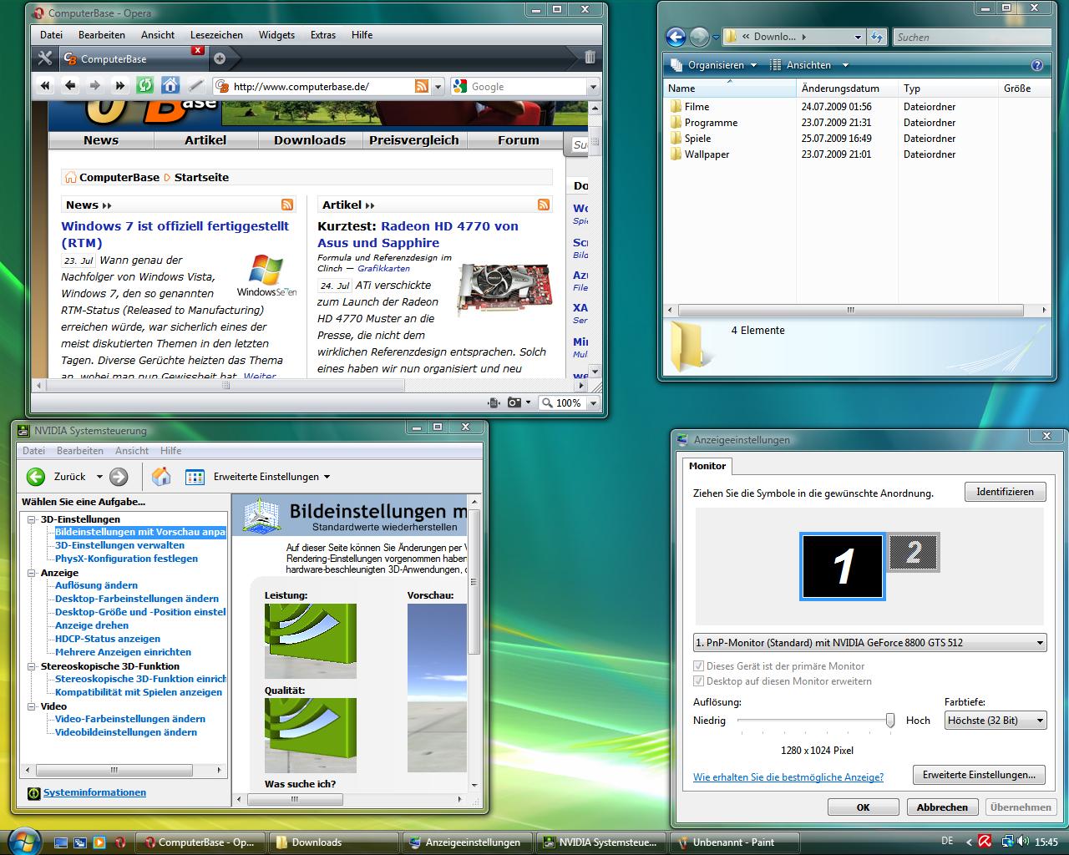Open Farbtiefe color depth dropdown
Screen dimensions: 1069x855
pyautogui.click(x=1040, y=721)
